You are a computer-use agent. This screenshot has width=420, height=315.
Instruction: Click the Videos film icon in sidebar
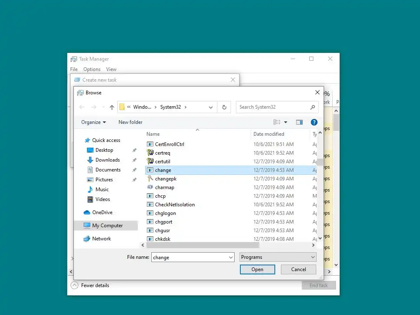tap(90, 199)
